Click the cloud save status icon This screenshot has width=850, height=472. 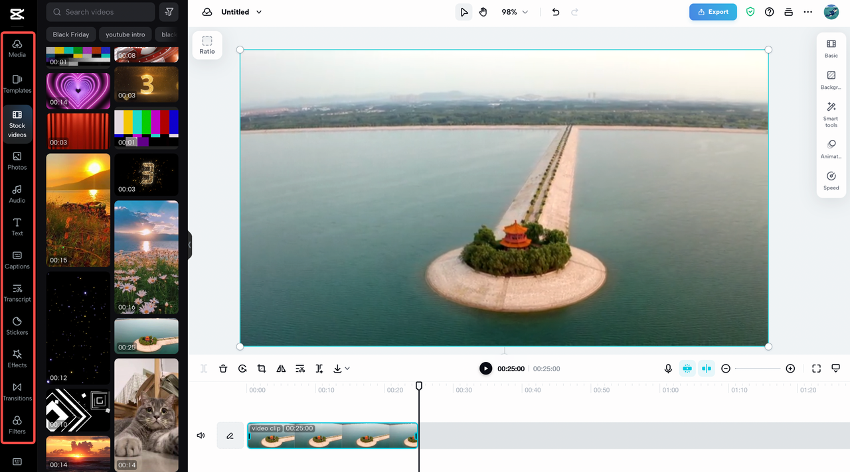point(207,12)
